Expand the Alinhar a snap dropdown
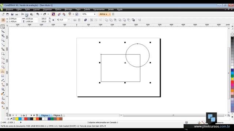The height and width of the screenshot is (131, 234). pos(110,14)
